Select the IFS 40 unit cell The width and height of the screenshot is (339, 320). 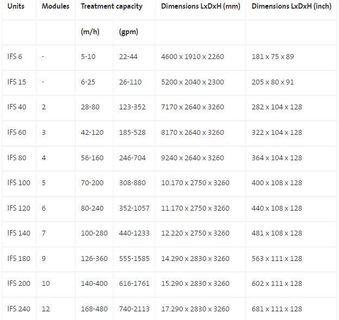[16, 107]
